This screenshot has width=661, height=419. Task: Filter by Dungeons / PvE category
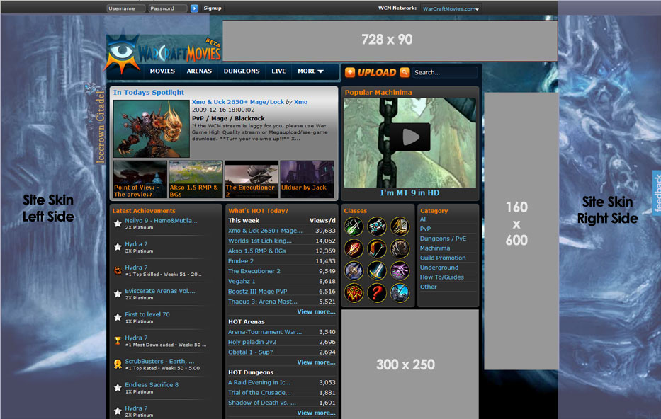point(443,239)
